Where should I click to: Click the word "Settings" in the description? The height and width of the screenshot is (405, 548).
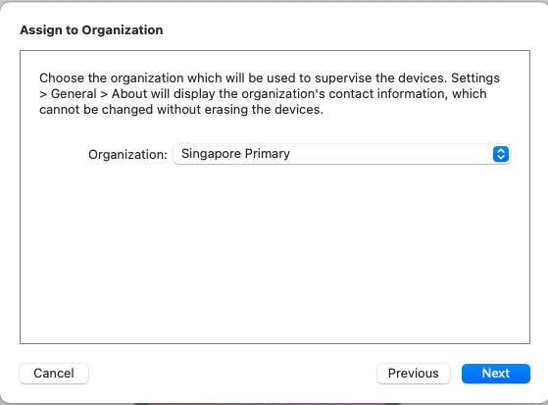475,78
